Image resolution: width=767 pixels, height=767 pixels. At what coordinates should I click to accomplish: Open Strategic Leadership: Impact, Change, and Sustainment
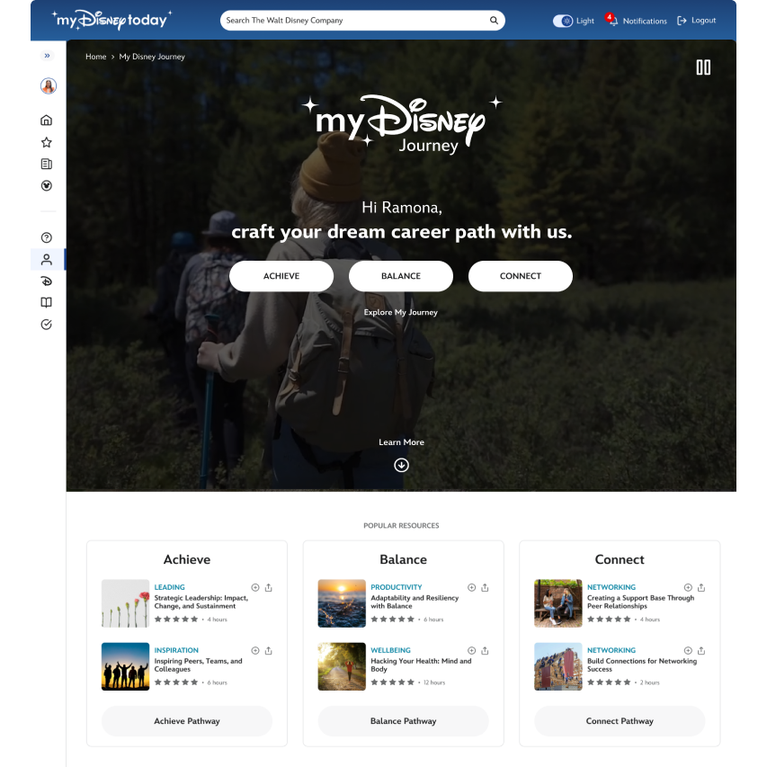pyautogui.click(x=201, y=602)
